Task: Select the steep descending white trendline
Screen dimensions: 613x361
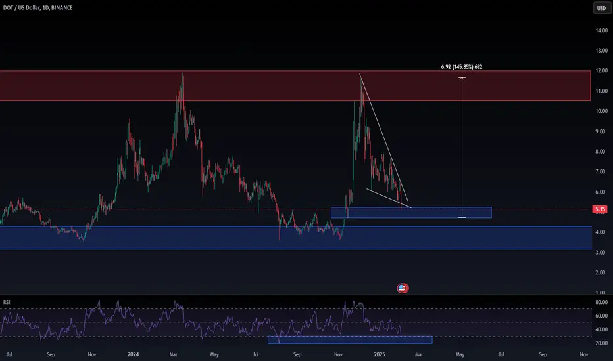Action: click(383, 137)
